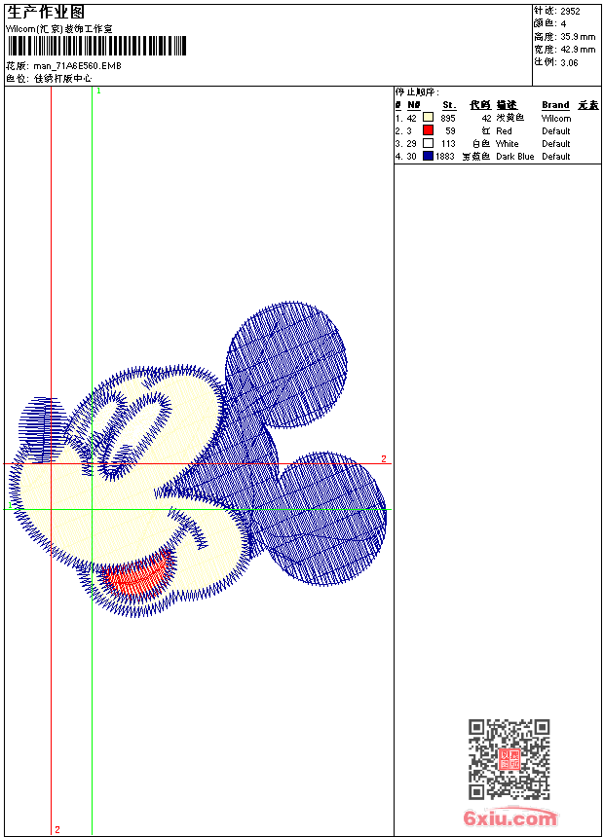The width and height of the screenshot is (604, 837).
Task: Click the upper blue ear of the design
Action: (286, 365)
